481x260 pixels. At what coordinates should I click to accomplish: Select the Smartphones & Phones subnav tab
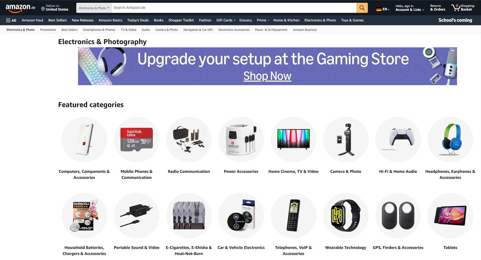coord(99,30)
